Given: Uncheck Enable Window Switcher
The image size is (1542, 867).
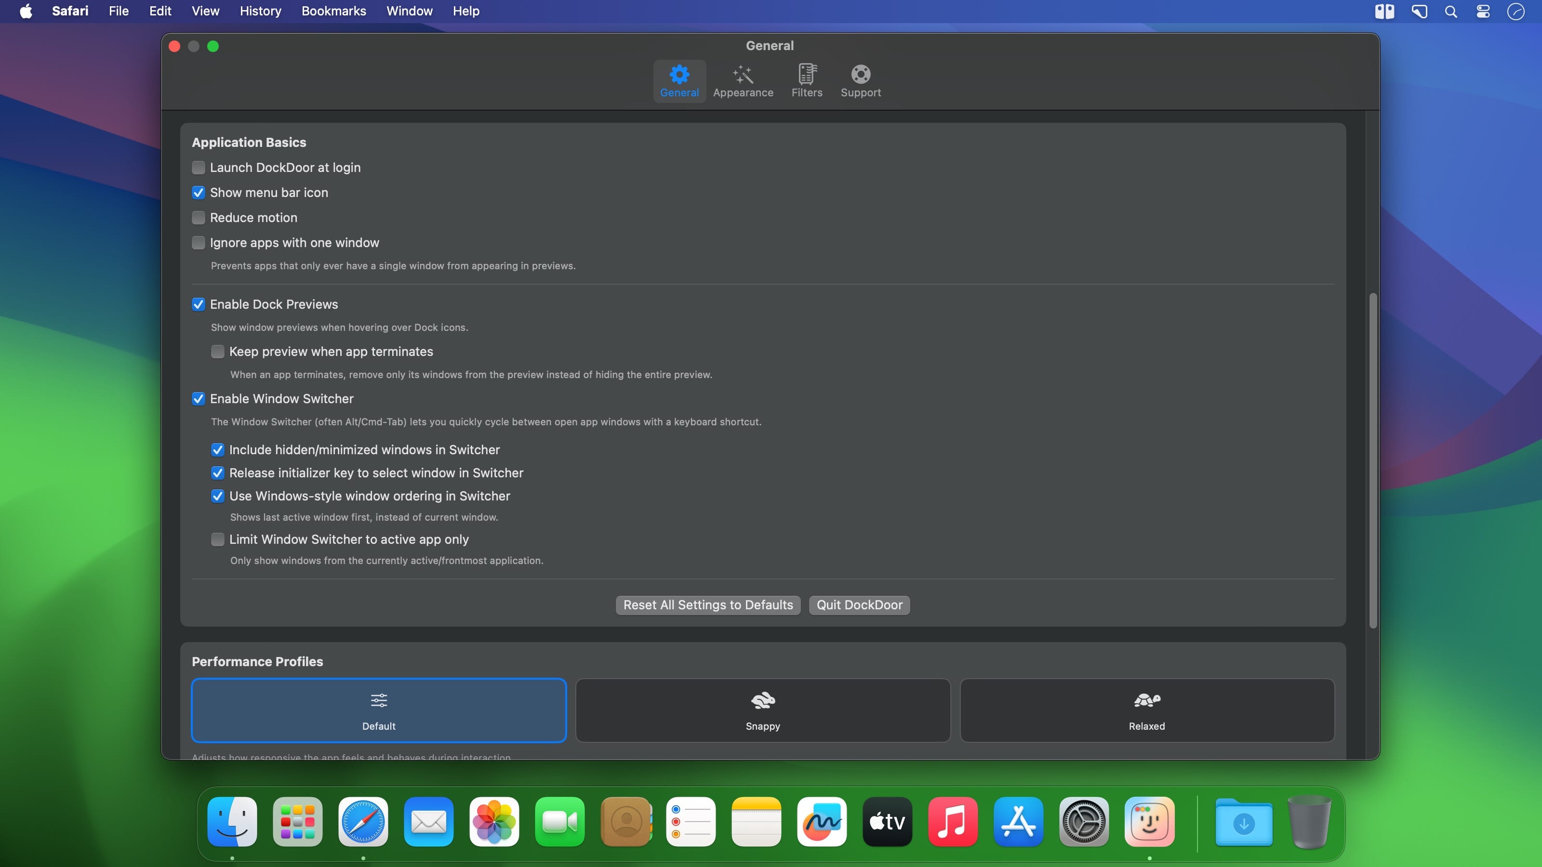Looking at the screenshot, I should 198,398.
